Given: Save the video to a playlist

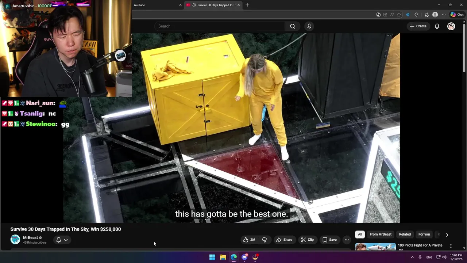Looking at the screenshot, I should click(329, 240).
